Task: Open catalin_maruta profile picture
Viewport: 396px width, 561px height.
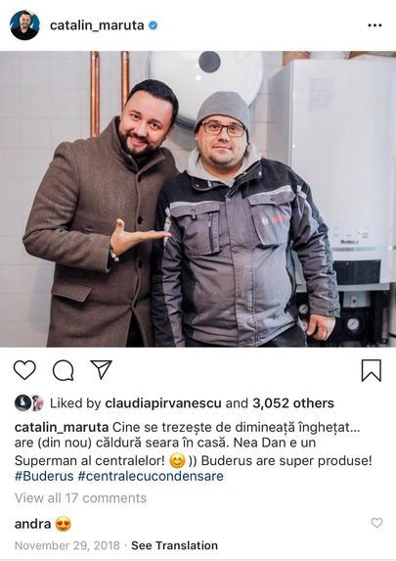Action: (24, 25)
